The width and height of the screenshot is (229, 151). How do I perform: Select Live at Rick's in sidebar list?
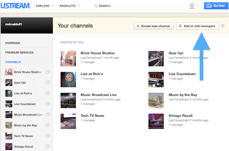tap(23, 93)
